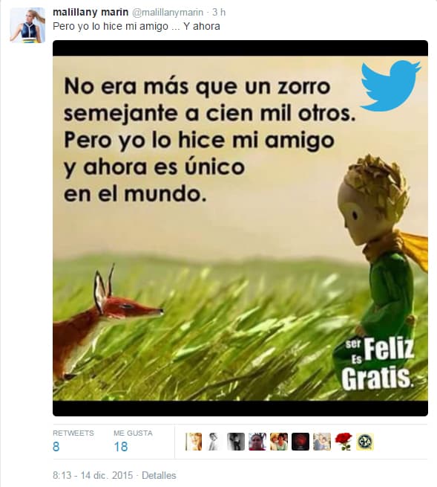This screenshot has height=487, width=437.
Task: Open the second liker avatar in white
Action: coord(214,442)
